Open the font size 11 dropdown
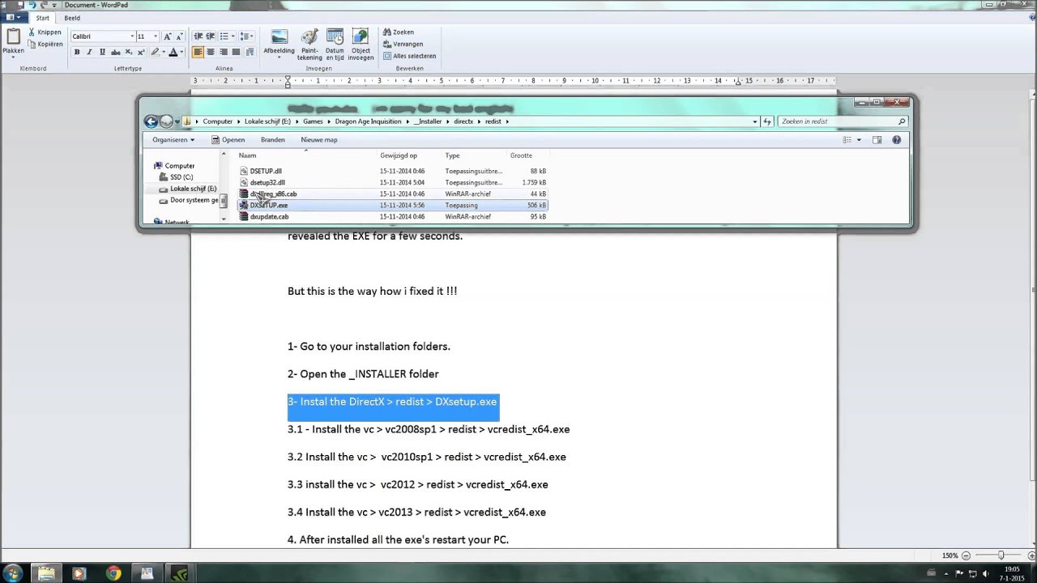Screen dimensions: 1037x583 156,36
